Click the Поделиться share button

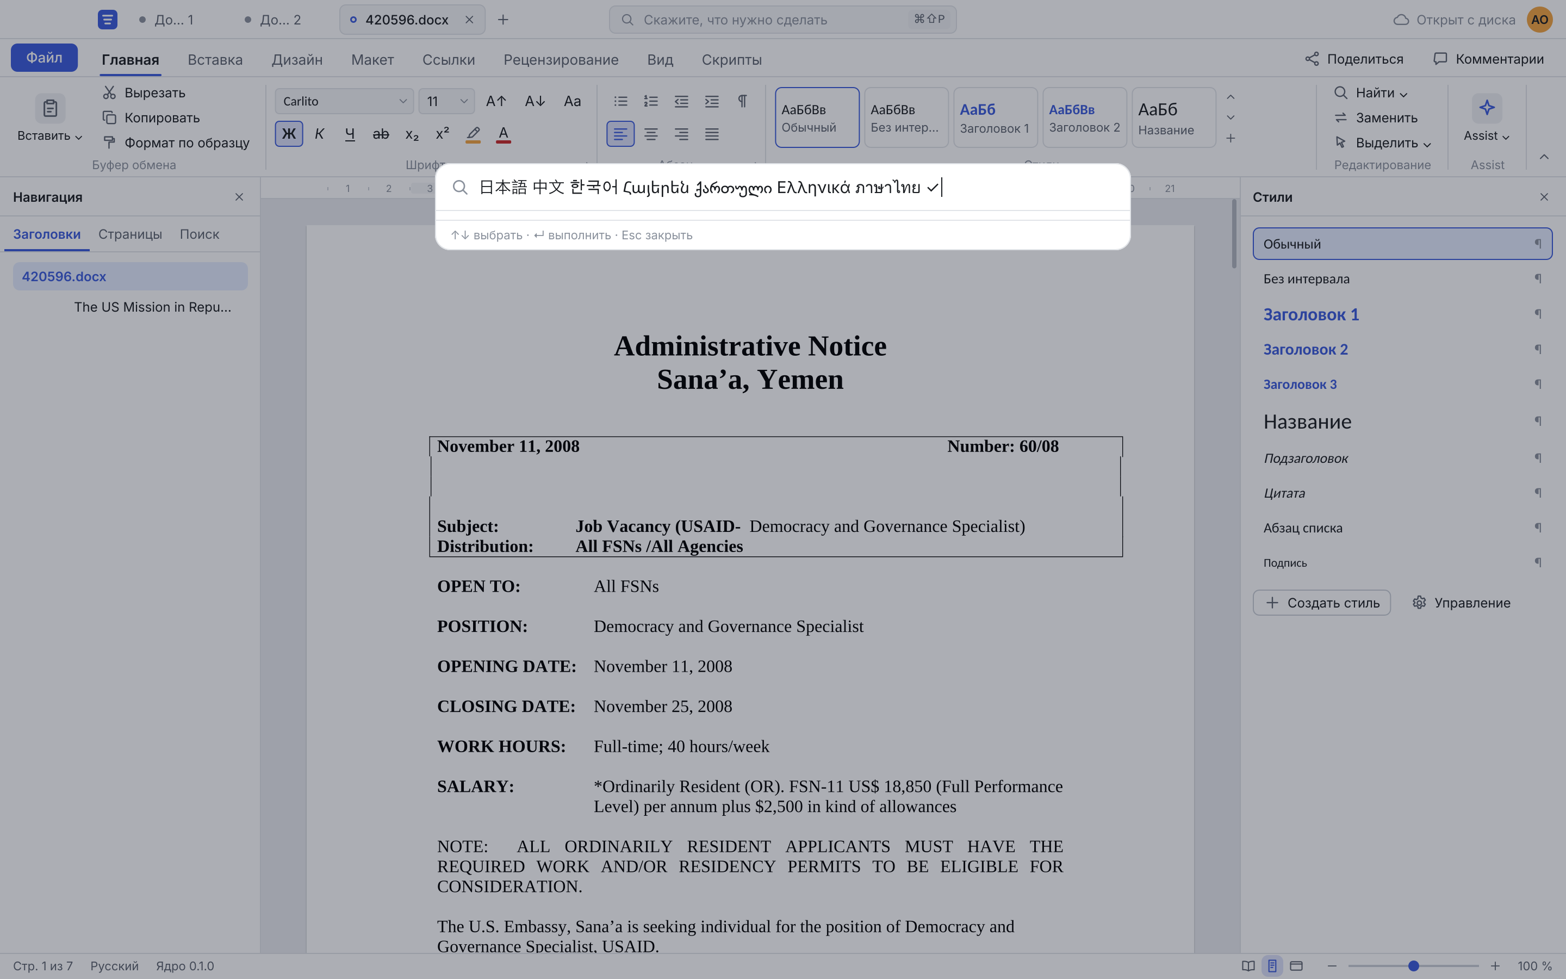coord(1354,59)
